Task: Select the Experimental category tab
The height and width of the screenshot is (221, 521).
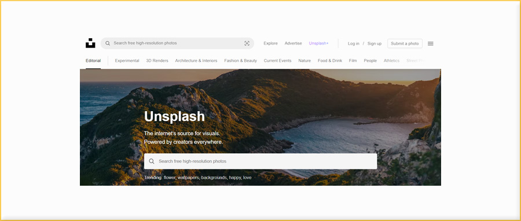Action: pyautogui.click(x=127, y=61)
